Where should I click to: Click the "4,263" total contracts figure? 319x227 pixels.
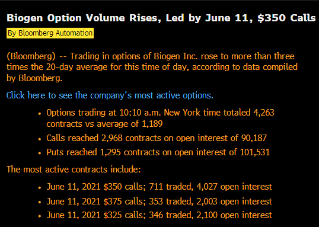click(264, 113)
